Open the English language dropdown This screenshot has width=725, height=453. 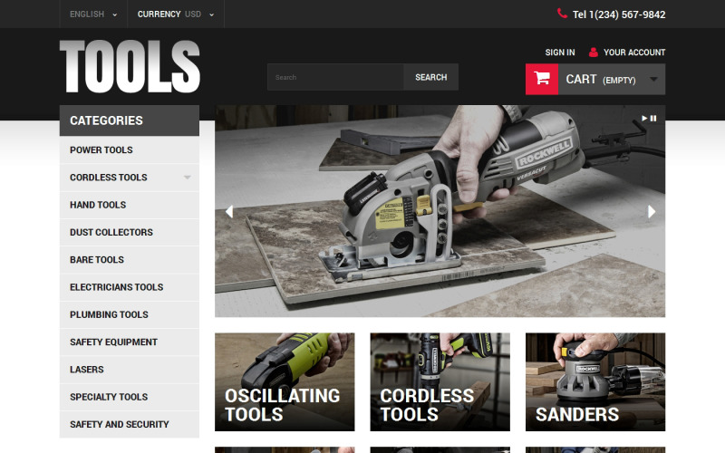[93, 14]
